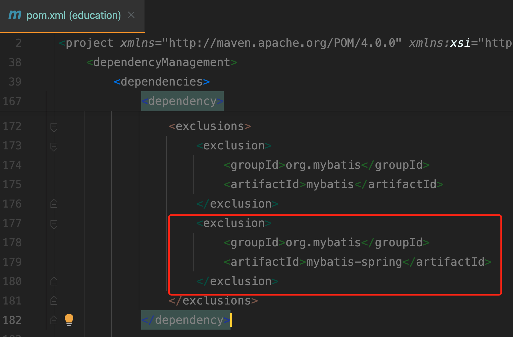The width and height of the screenshot is (513, 337).
Task: Click line number 179 in the gutter
Action: click(12, 262)
